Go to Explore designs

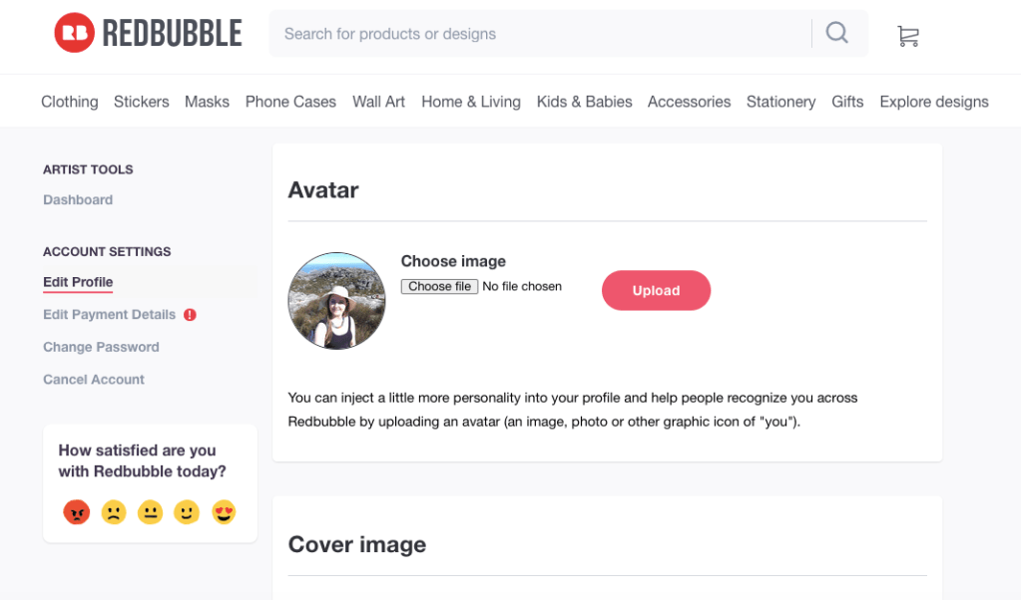[934, 102]
